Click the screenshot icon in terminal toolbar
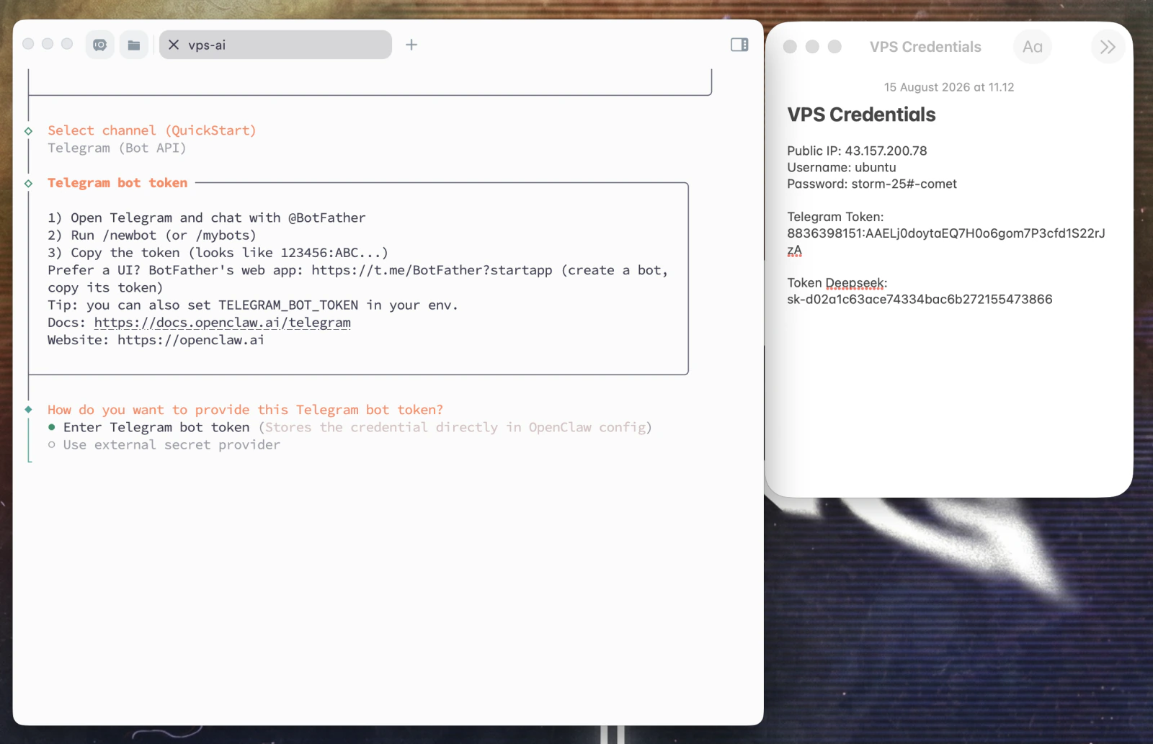This screenshot has width=1153, height=744. pyautogui.click(x=100, y=45)
